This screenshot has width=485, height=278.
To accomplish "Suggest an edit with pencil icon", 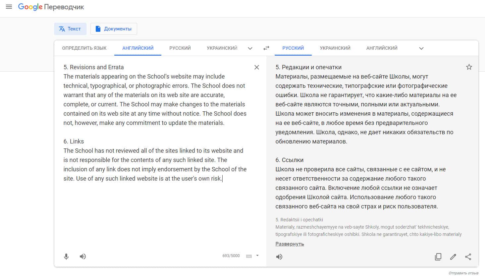I will [453, 257].
